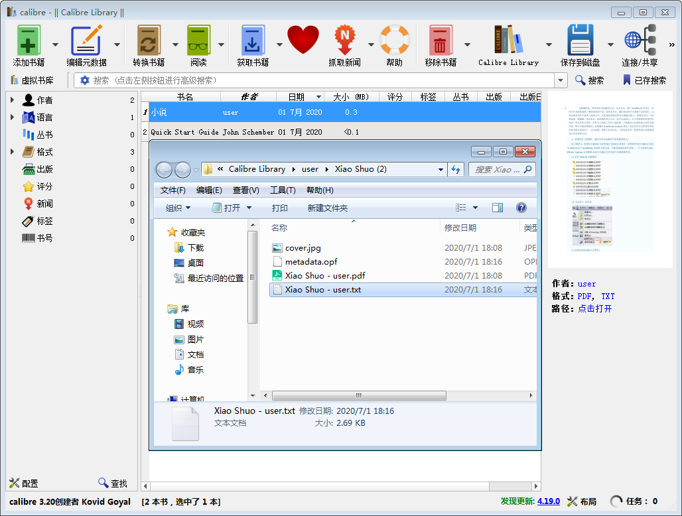Change Explorer view mode icon
682x516 pixels.
(461, 208)
